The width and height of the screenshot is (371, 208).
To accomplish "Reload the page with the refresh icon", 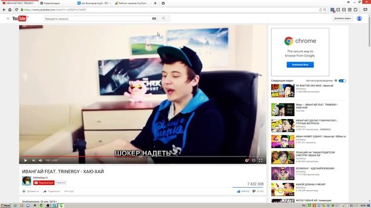I will (x=17, y=10).
